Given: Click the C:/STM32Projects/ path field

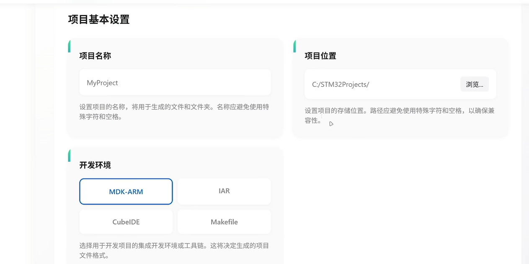Looking at the screenshot, I should 377,84.
